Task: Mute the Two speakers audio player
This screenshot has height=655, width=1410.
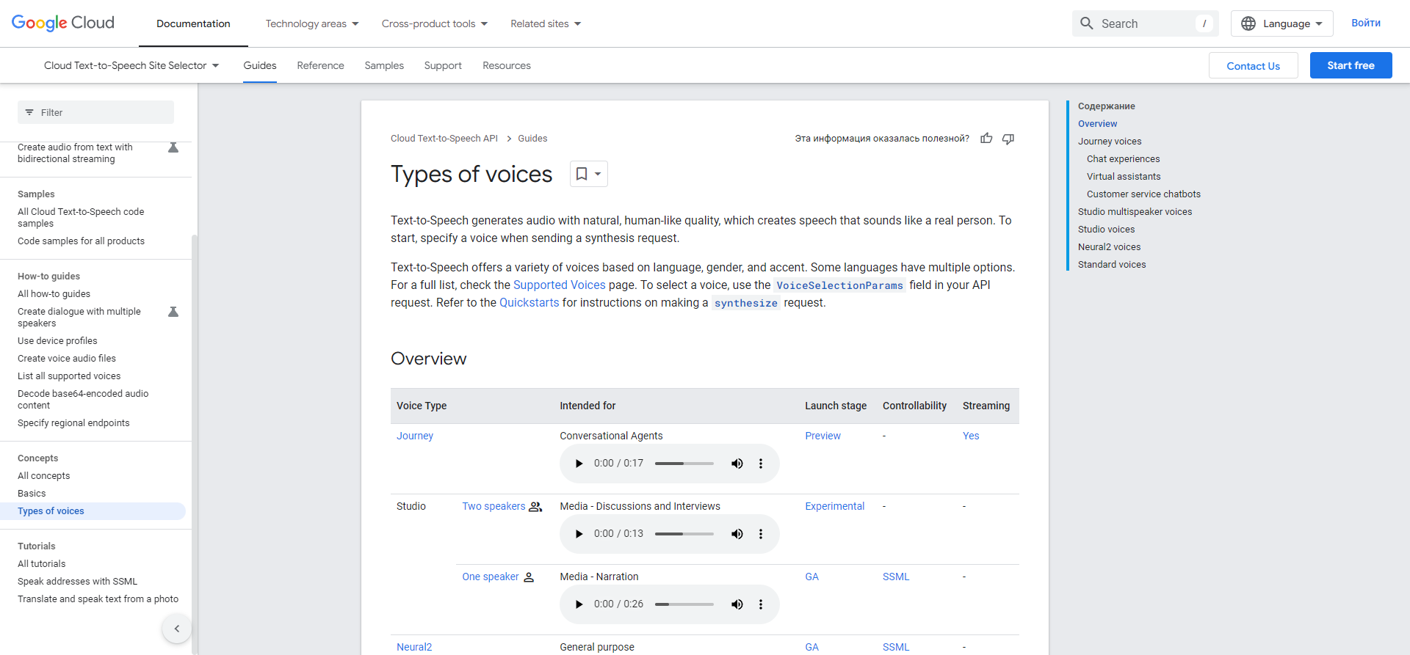Action: 737,534
